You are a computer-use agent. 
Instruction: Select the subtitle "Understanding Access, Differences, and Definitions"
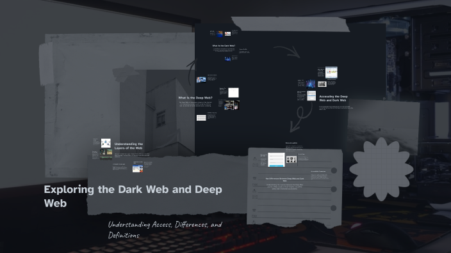pyautogui.click(x=165, y=230)
